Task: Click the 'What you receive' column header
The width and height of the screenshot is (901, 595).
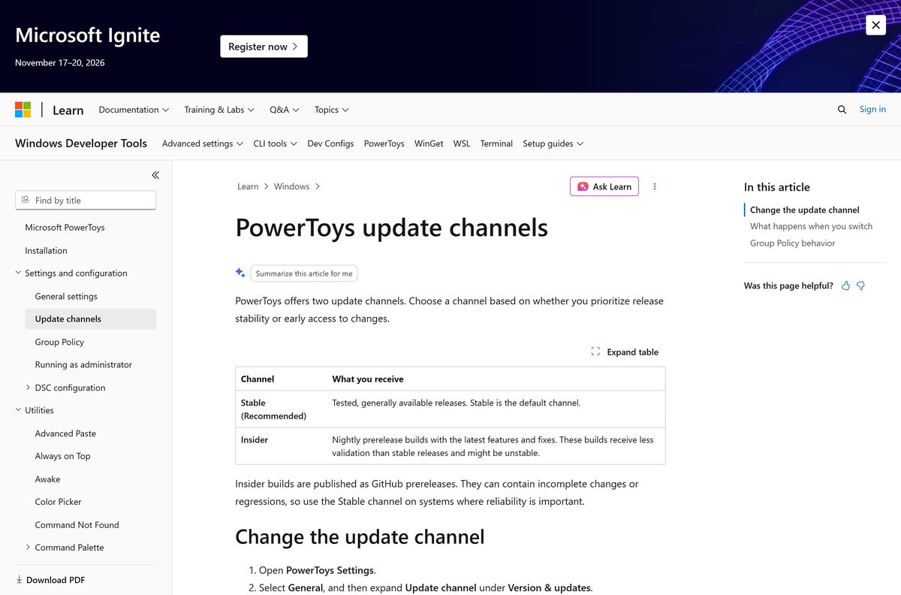Action: (368, 379)
